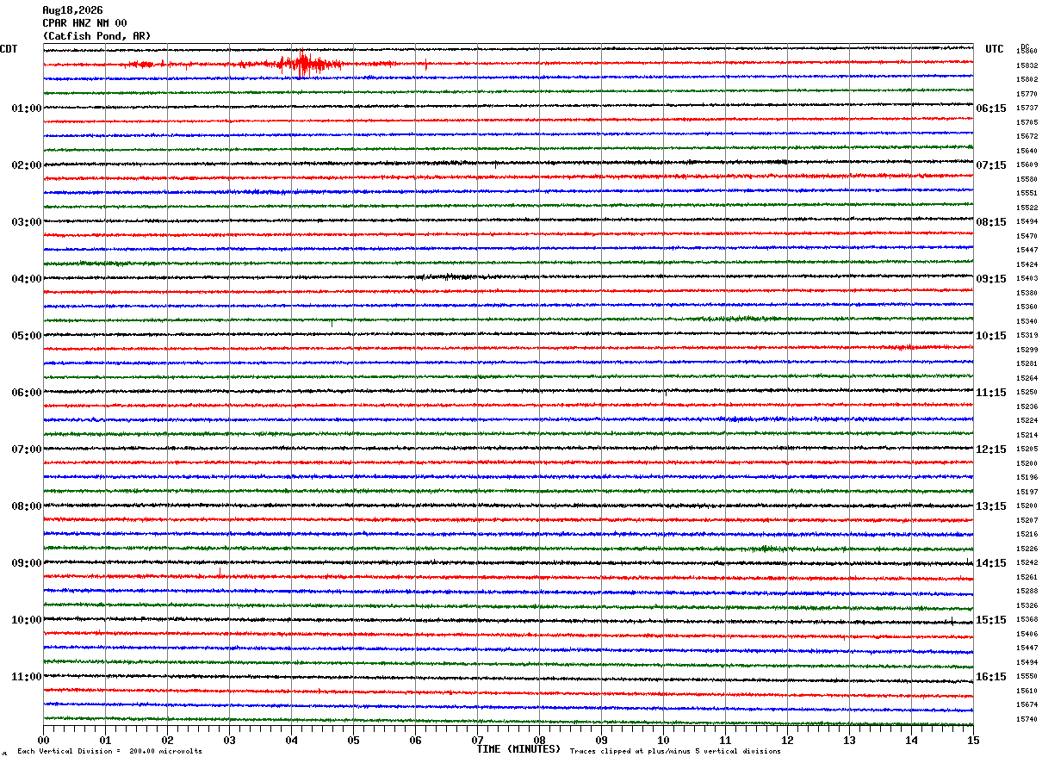Click minute 07 on the bottom axis
Image resolution: width=1042 pixels, height=763 pixels.
point(477,741)
